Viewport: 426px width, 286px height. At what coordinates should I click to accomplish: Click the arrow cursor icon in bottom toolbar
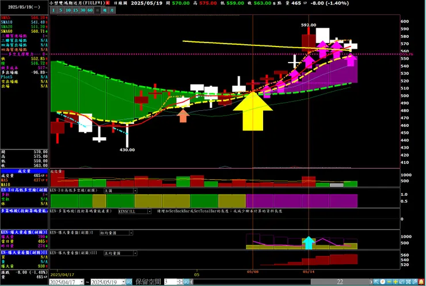(x=376, y=282)
